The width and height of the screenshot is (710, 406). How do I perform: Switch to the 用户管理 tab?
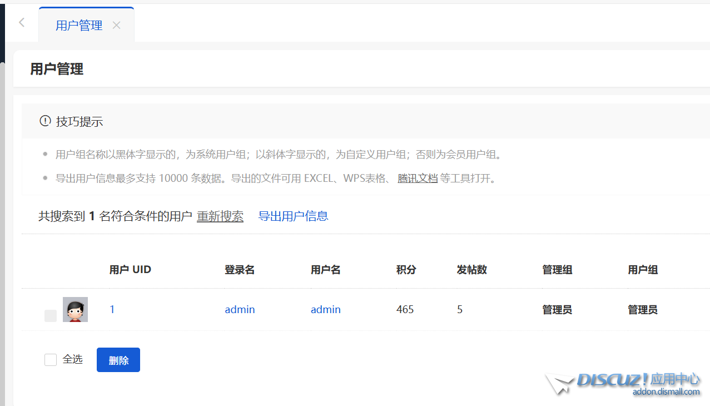[x=79, y=26]
